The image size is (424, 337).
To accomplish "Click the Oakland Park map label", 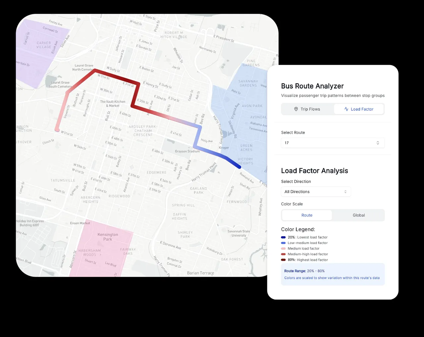I will [198, 190].
